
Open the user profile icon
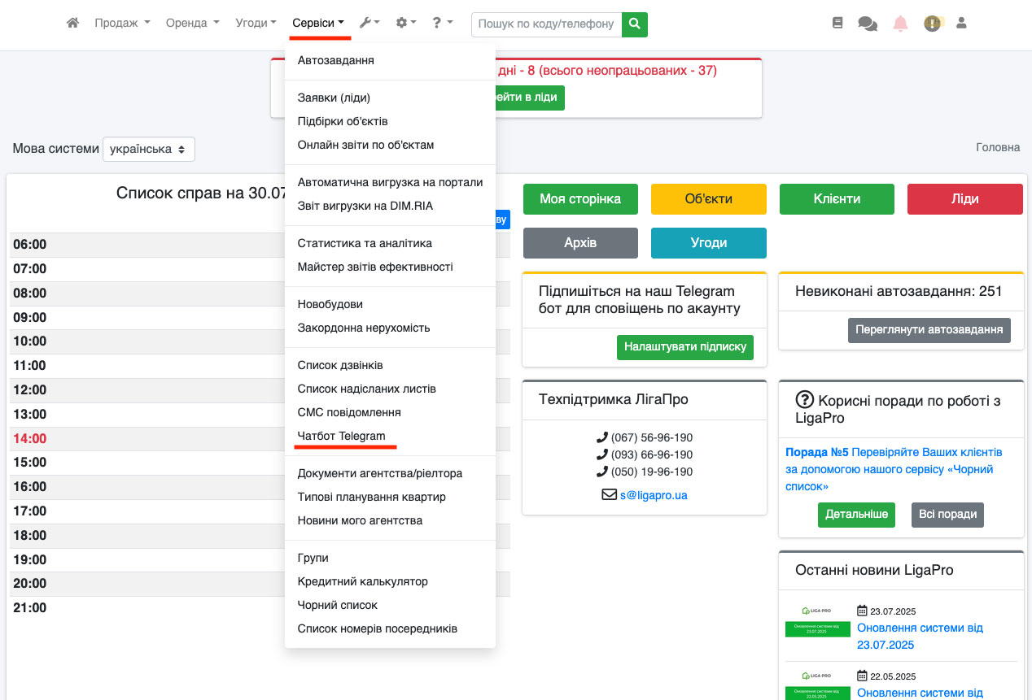[x=961, y=24]
